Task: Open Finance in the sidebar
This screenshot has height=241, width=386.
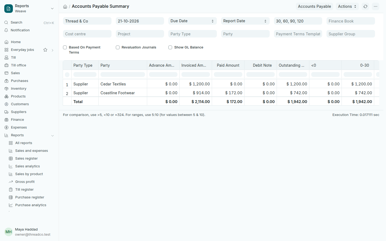Action: click(29, 120)
